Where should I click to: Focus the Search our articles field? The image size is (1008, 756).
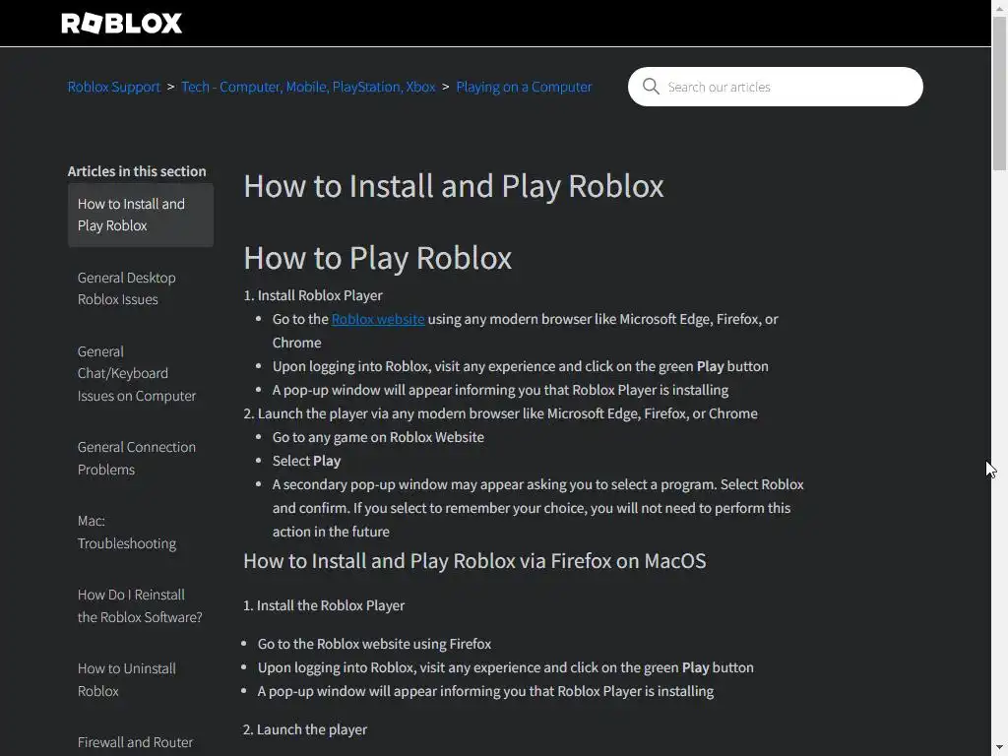click(x=775, y=87)
